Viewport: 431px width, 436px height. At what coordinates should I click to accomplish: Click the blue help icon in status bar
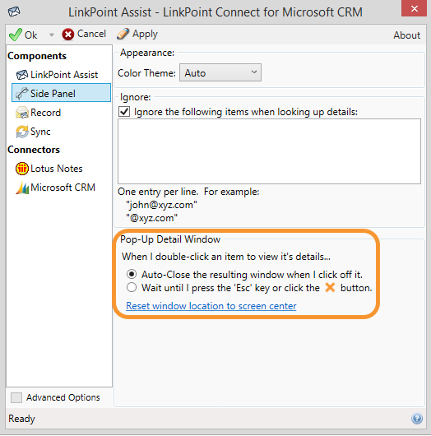417,419
